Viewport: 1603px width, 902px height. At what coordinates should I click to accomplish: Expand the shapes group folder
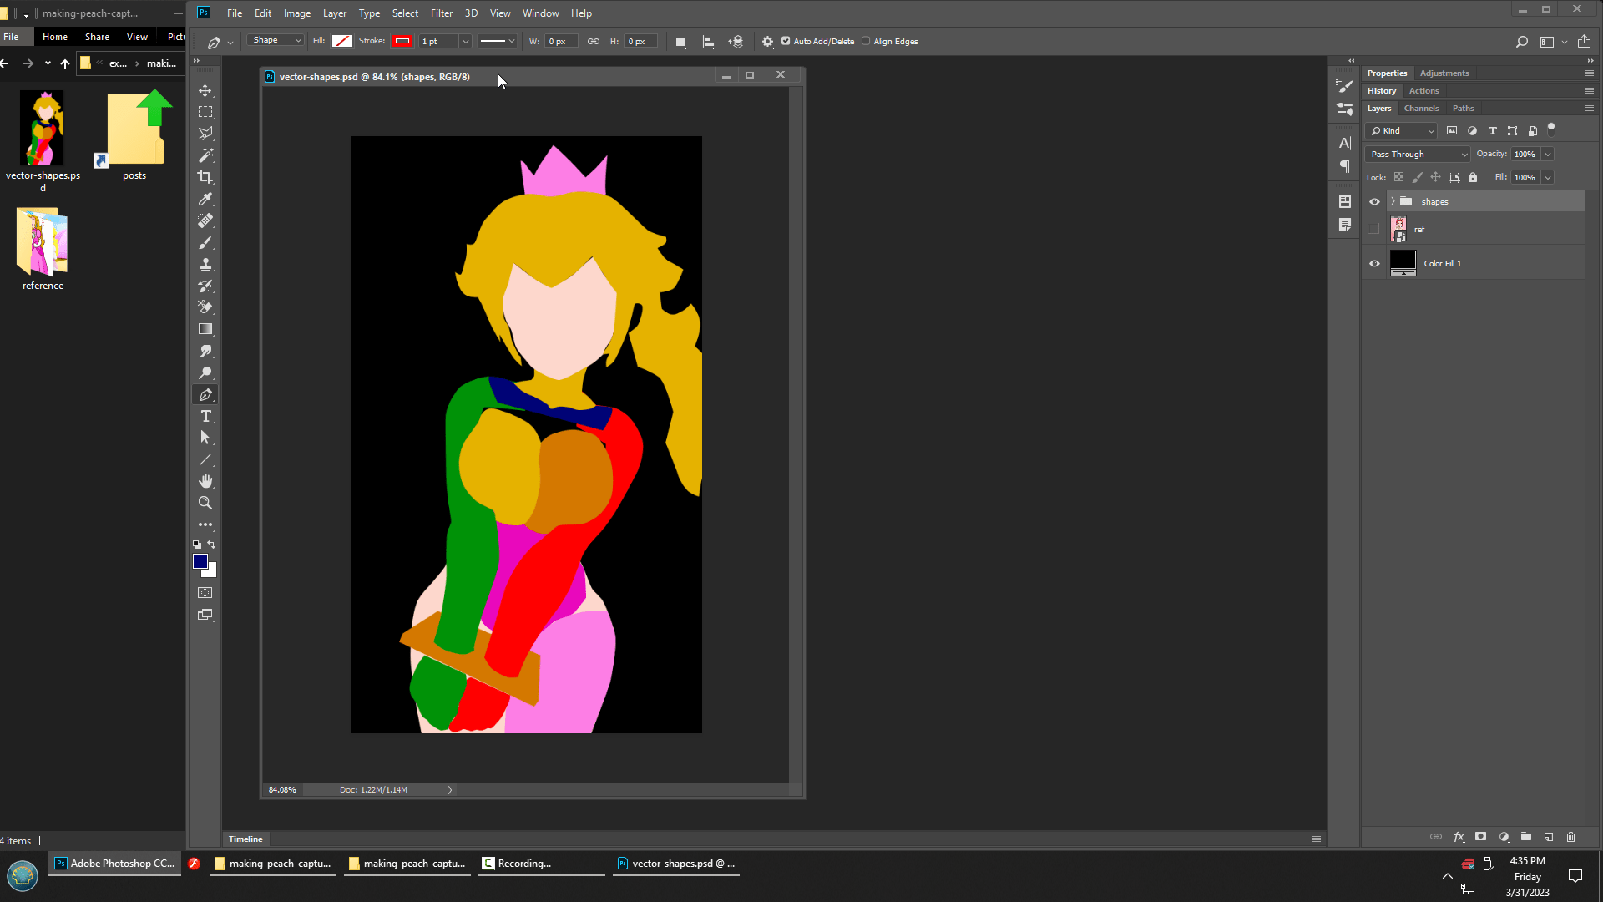[x=1393, y=201]
